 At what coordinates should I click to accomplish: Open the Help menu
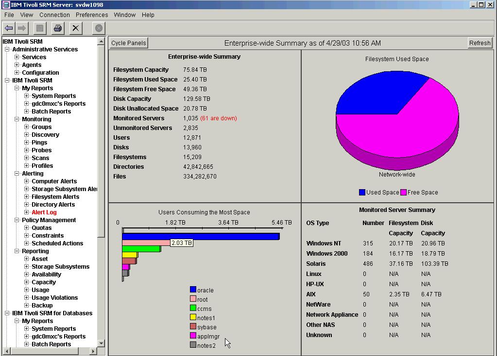(x=148, y=15)
